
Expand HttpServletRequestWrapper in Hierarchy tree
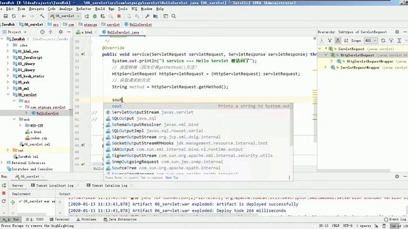(x=331, y=61)
